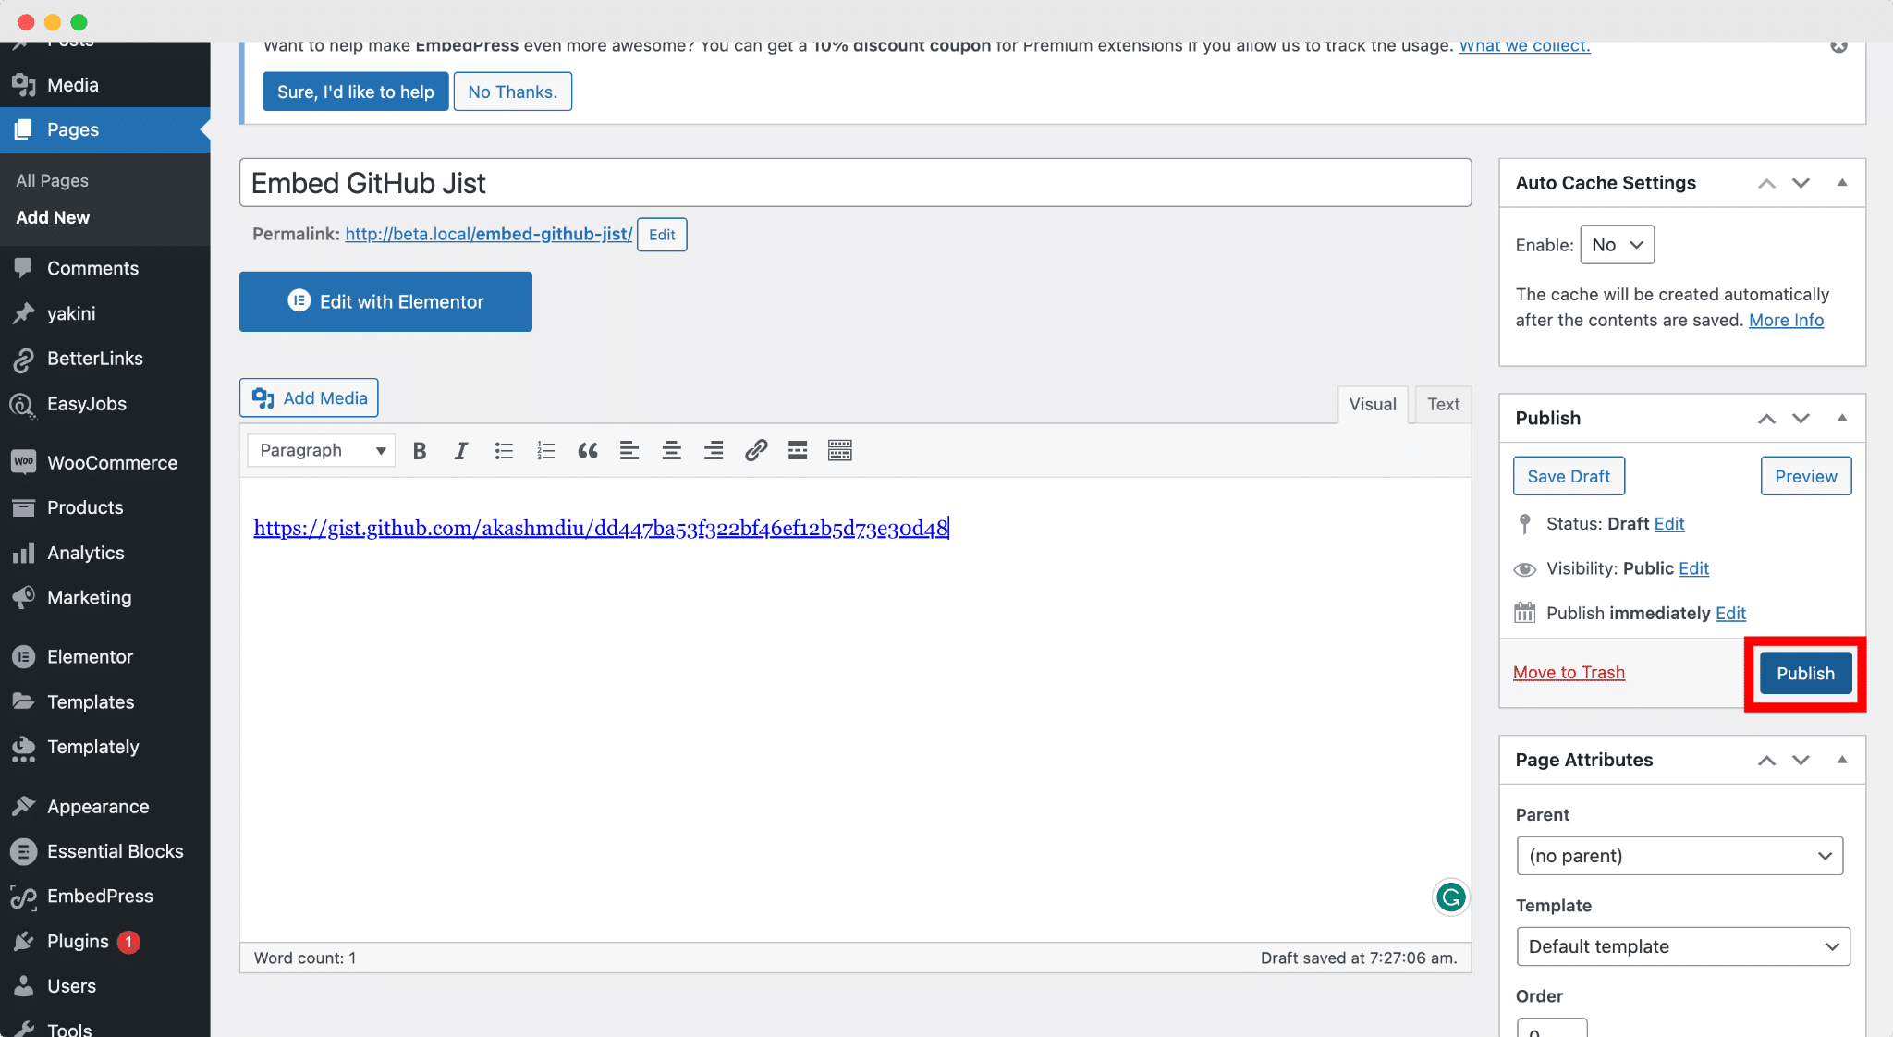This screenshot has height=1037, width=1893.
Task: Open WooCommerce in the sidebar
Action: 105,462
